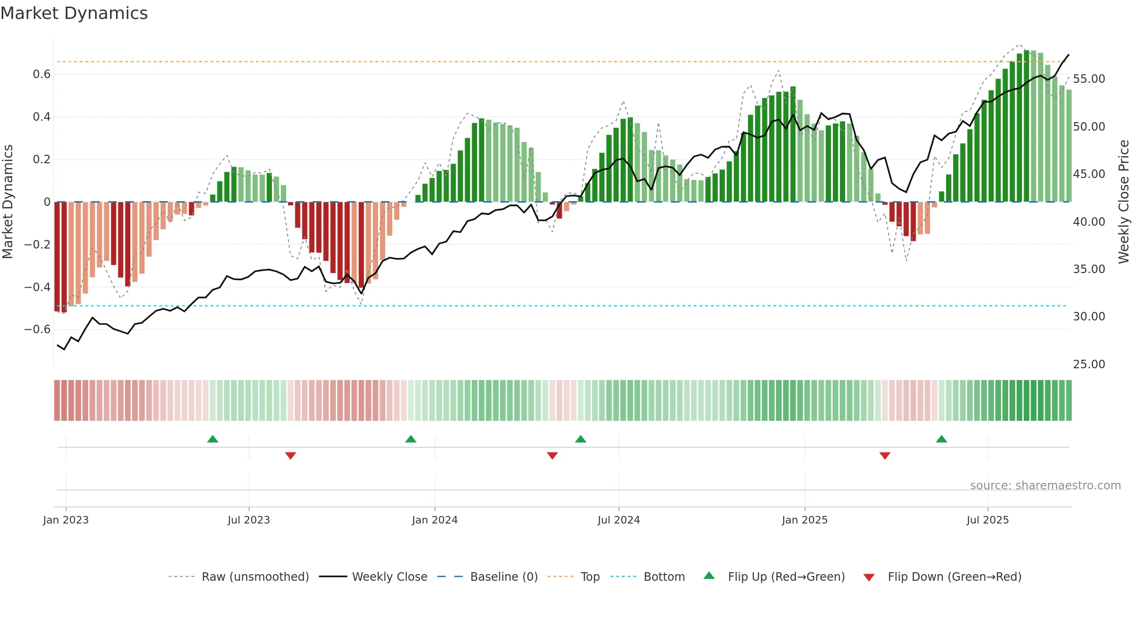Click the red Flip Down triangle in the legend
Screen dimensions: 1137x639
pyautogui.click(x=869, y=577)
